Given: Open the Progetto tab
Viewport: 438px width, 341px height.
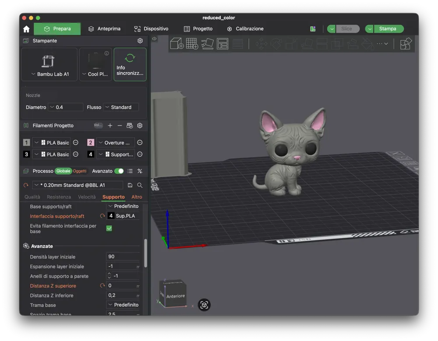Looking at the screenshot, I should pos(198,29).
